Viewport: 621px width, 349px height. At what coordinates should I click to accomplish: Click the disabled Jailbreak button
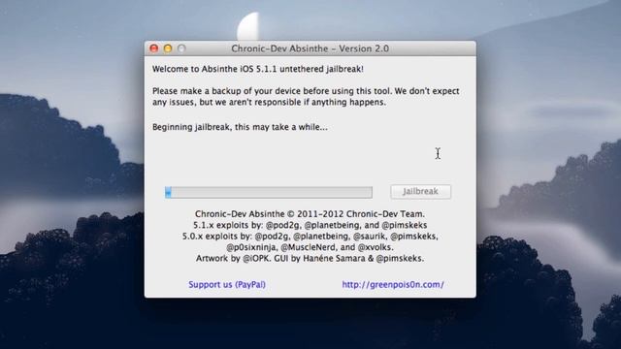420,192
